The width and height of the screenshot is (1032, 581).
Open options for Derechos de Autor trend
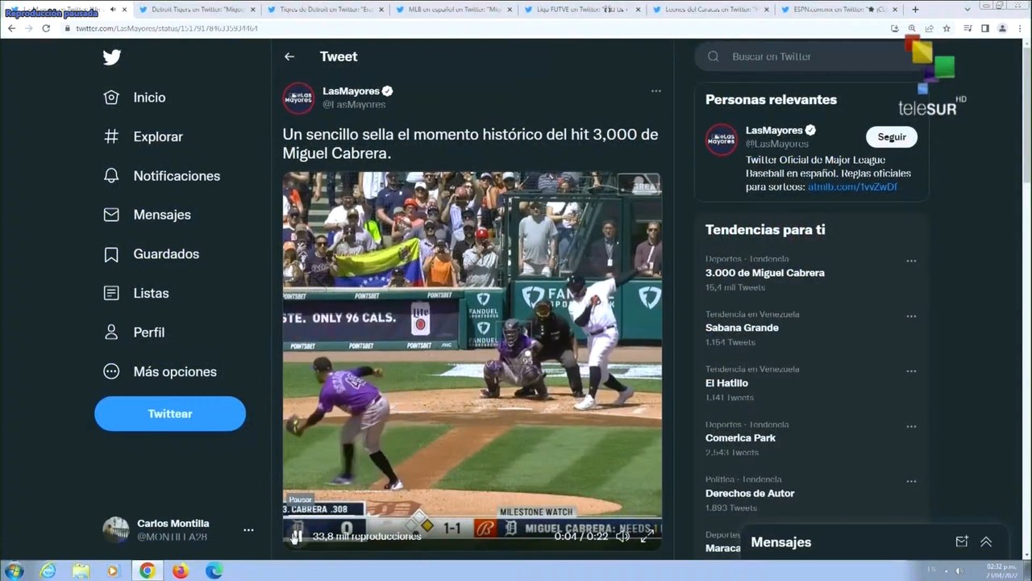[911, 482]
